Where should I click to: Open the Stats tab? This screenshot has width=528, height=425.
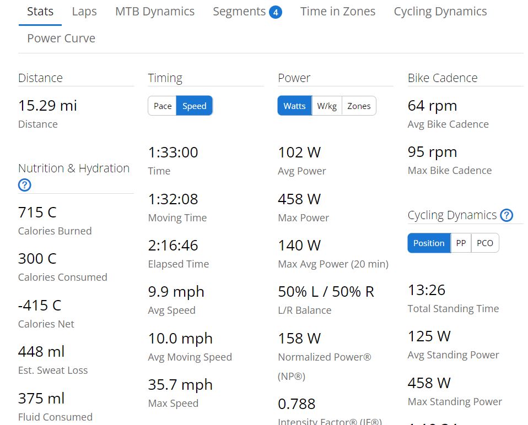[x=40, y=12]
